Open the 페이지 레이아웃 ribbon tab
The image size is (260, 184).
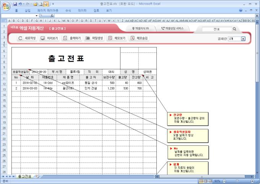48,10
